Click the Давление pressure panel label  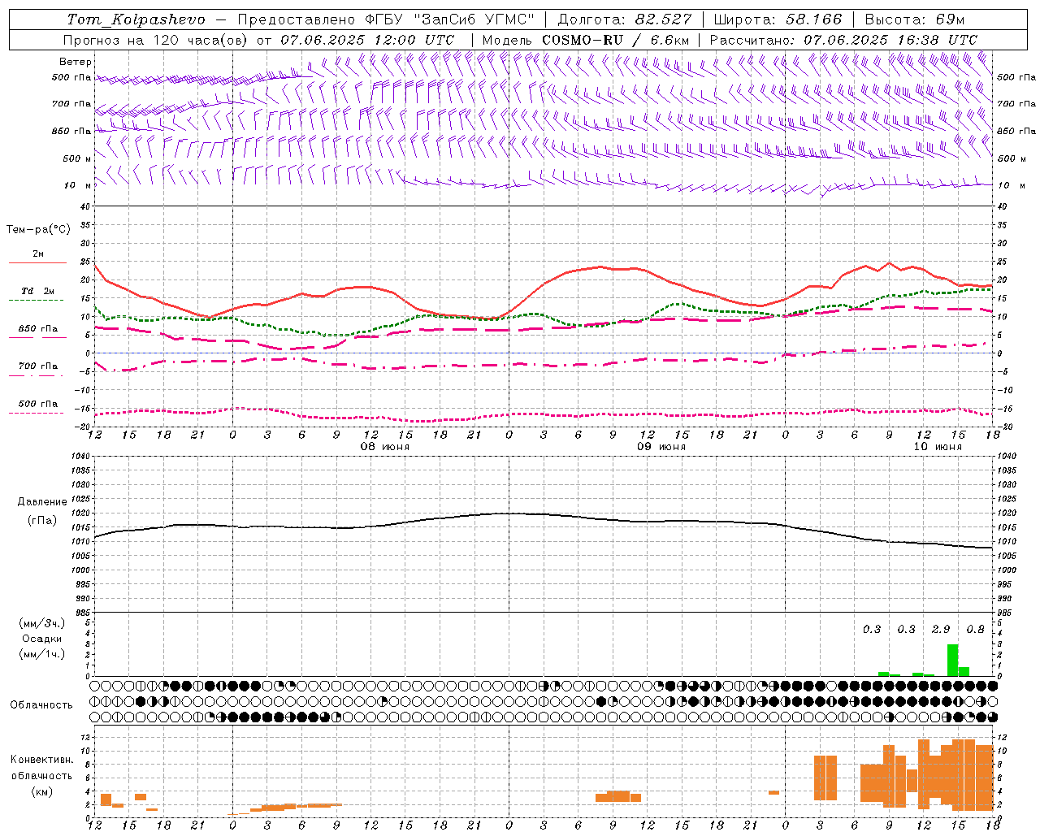(x=41, y=502)
